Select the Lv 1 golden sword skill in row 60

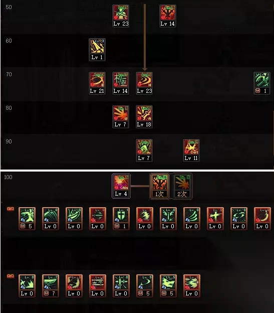coord(97,50)
